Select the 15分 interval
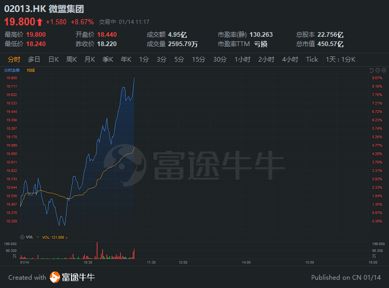 click(x=199, y=60)
